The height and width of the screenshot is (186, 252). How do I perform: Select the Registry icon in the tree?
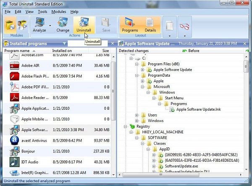tap(132, 127)
